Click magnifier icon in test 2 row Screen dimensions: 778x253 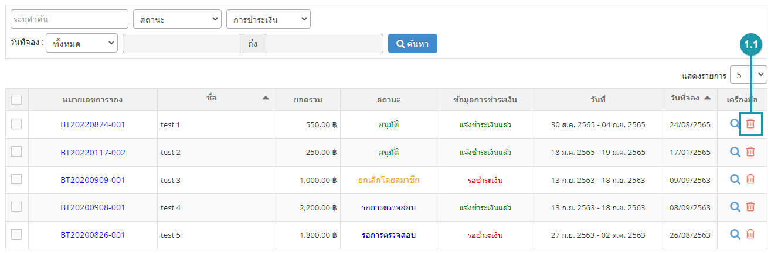tap(735, 152)
